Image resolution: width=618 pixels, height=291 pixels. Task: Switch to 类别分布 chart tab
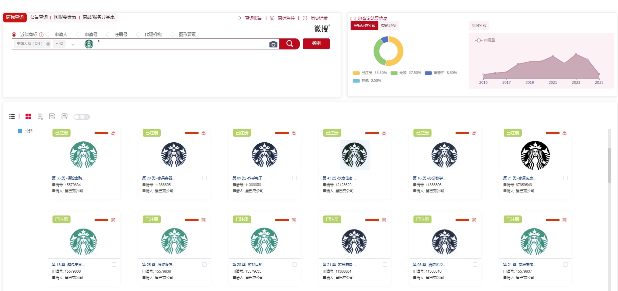[388, 25]
